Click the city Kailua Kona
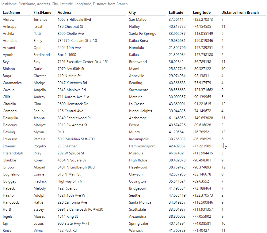The width and height of the screenshot is (267, 233). coord(139,41)
